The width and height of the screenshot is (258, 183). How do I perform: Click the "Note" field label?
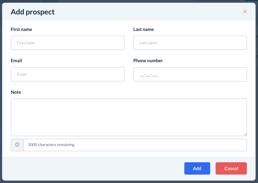pos(16,92)
